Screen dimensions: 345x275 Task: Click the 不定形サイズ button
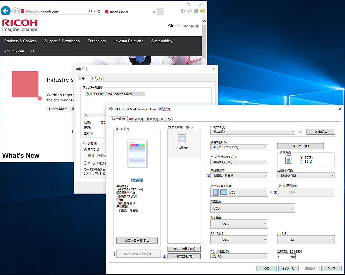[300, 146]
